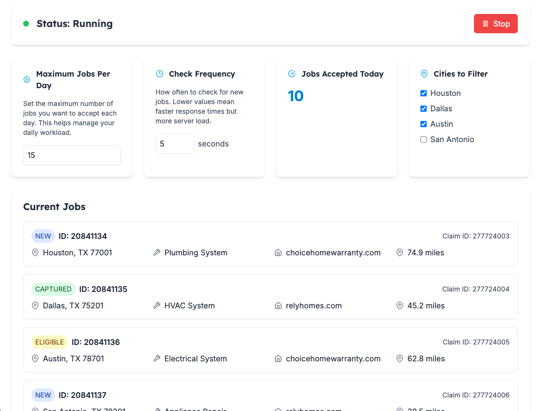Click the San Antonio checkbox label
The width and height of the screenshot is (540, 411).
452,139
